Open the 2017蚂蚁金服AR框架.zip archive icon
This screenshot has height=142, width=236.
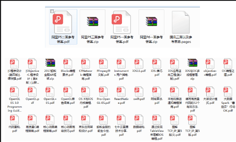click(x=50, y=63)
